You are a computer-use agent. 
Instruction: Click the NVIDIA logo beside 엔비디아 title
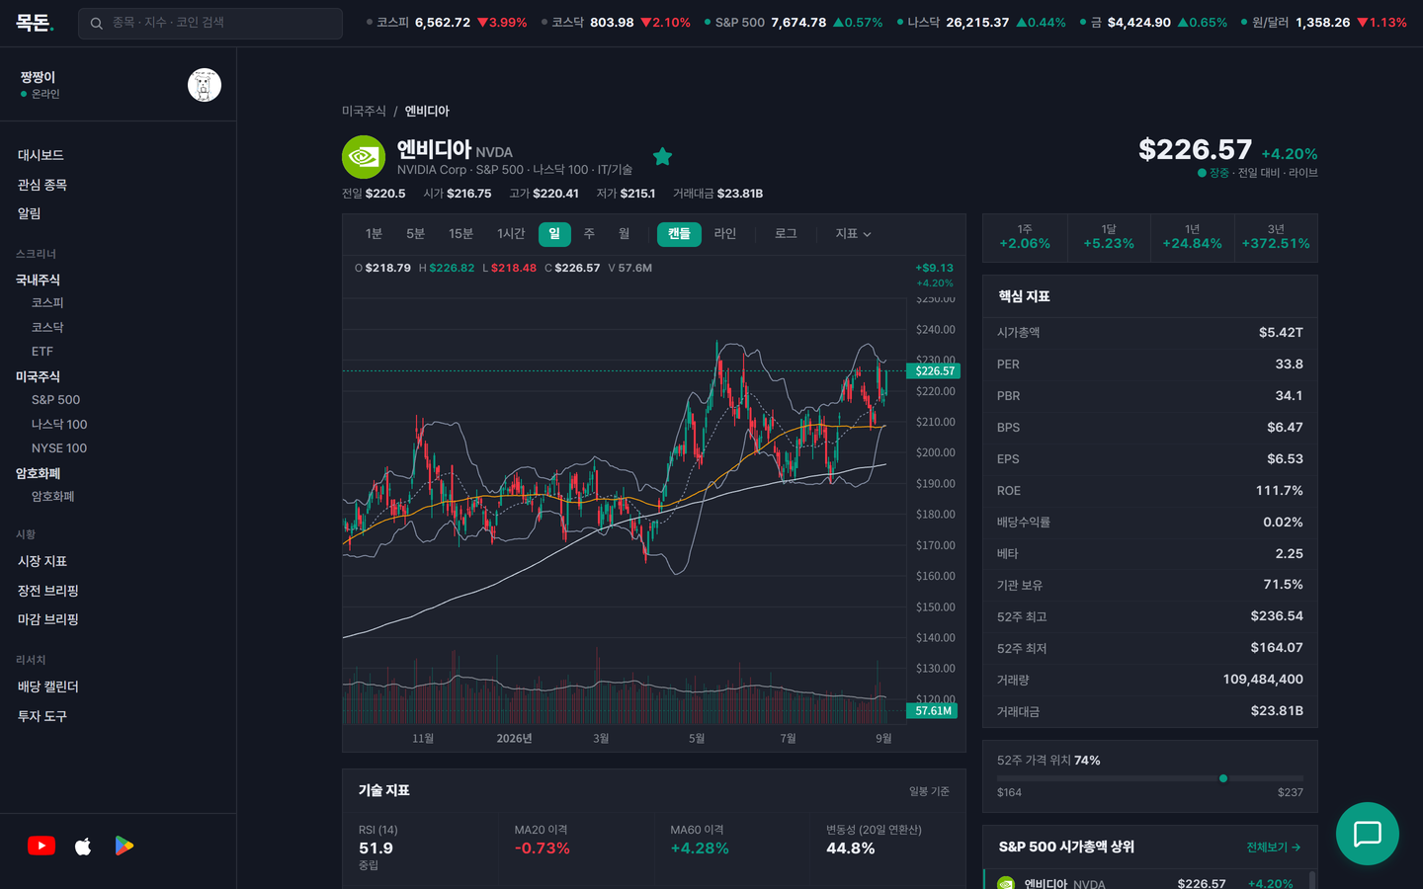(x=364, y=157)
